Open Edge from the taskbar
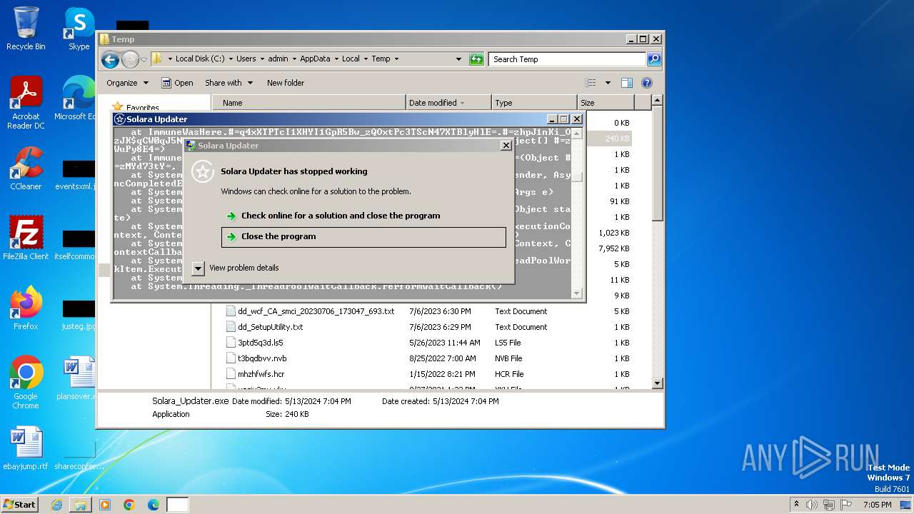This screenshot has height=514, width=914. tap(154, 505)
